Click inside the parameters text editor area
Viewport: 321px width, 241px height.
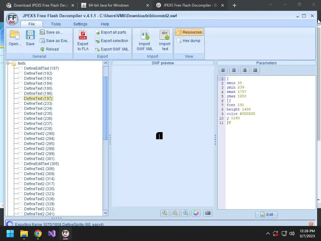(271, 142)
